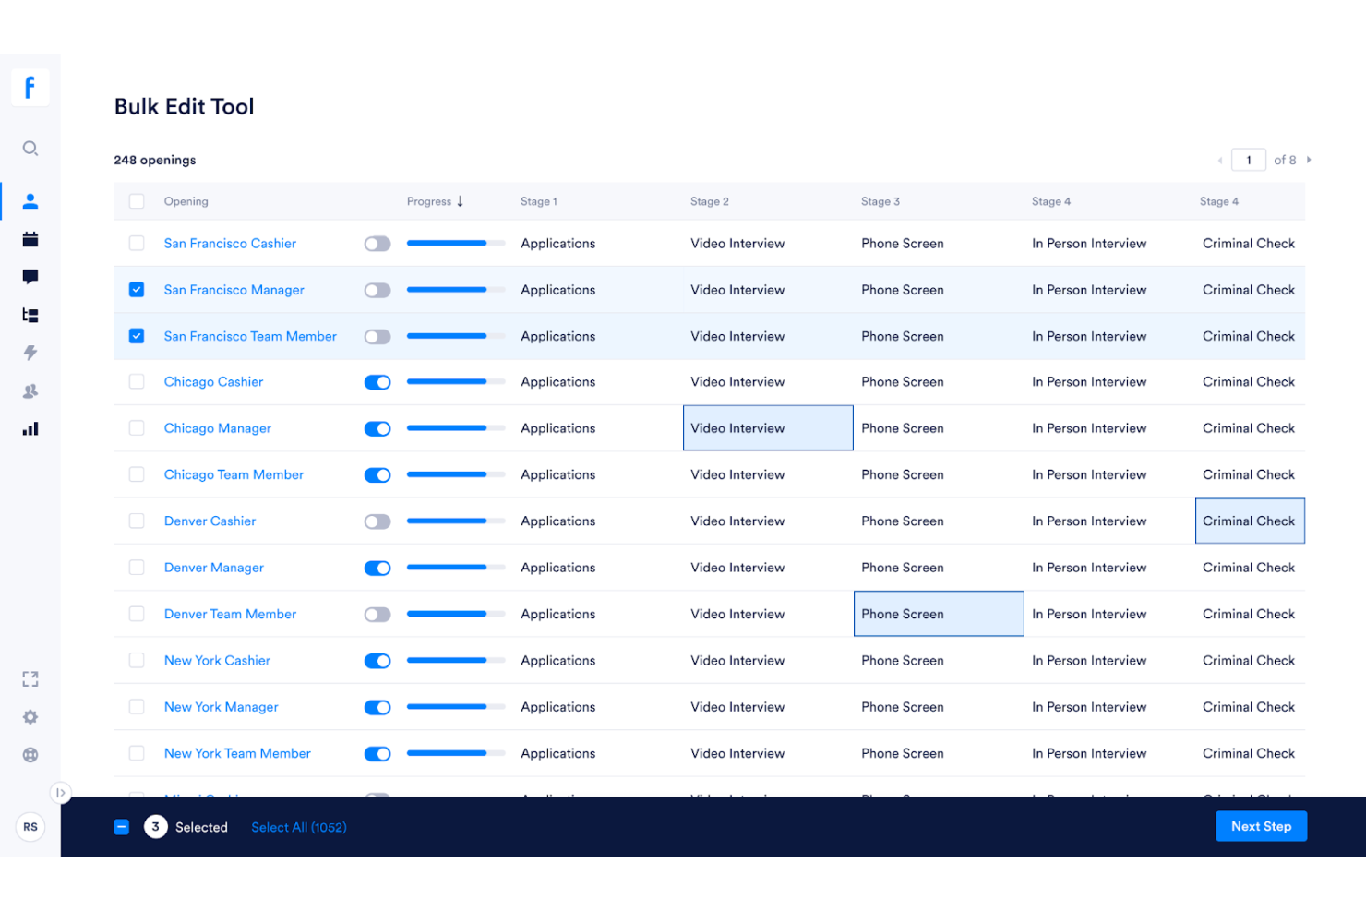This screenshot has height=911, width=1366.
Task: Open the RS user avatar menu
Action: pos(30,827)
